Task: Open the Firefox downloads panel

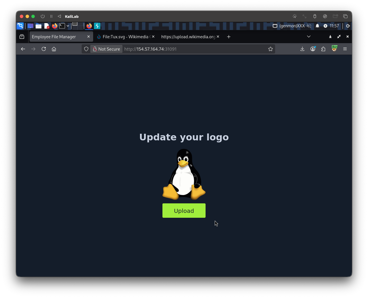Action: (302, 49)
